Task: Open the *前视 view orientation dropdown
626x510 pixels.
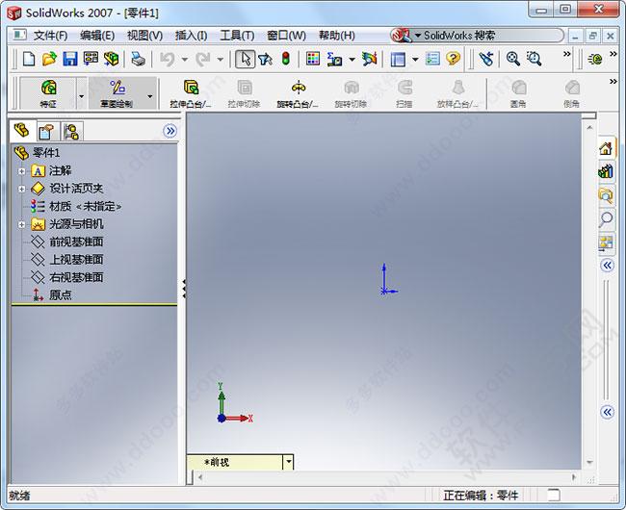Action: pos(288,463)
